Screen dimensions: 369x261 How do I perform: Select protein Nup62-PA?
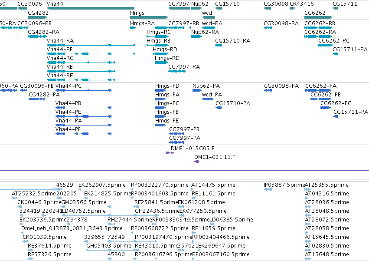point(197,90)
